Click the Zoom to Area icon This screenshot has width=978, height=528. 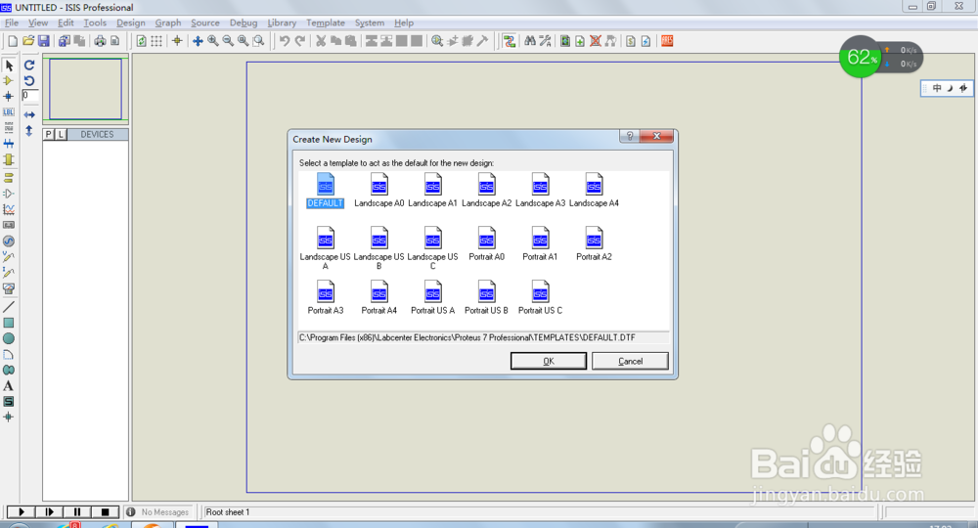[x=258, y=41]
